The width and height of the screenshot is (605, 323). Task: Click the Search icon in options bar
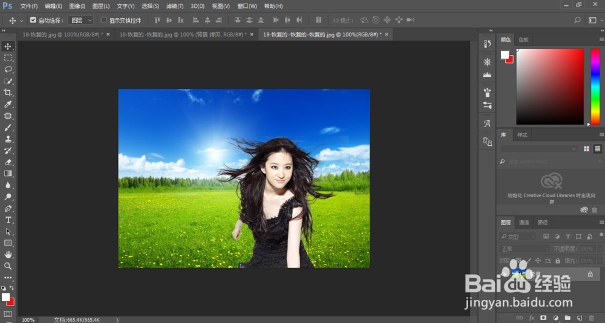tap(577, 20)
